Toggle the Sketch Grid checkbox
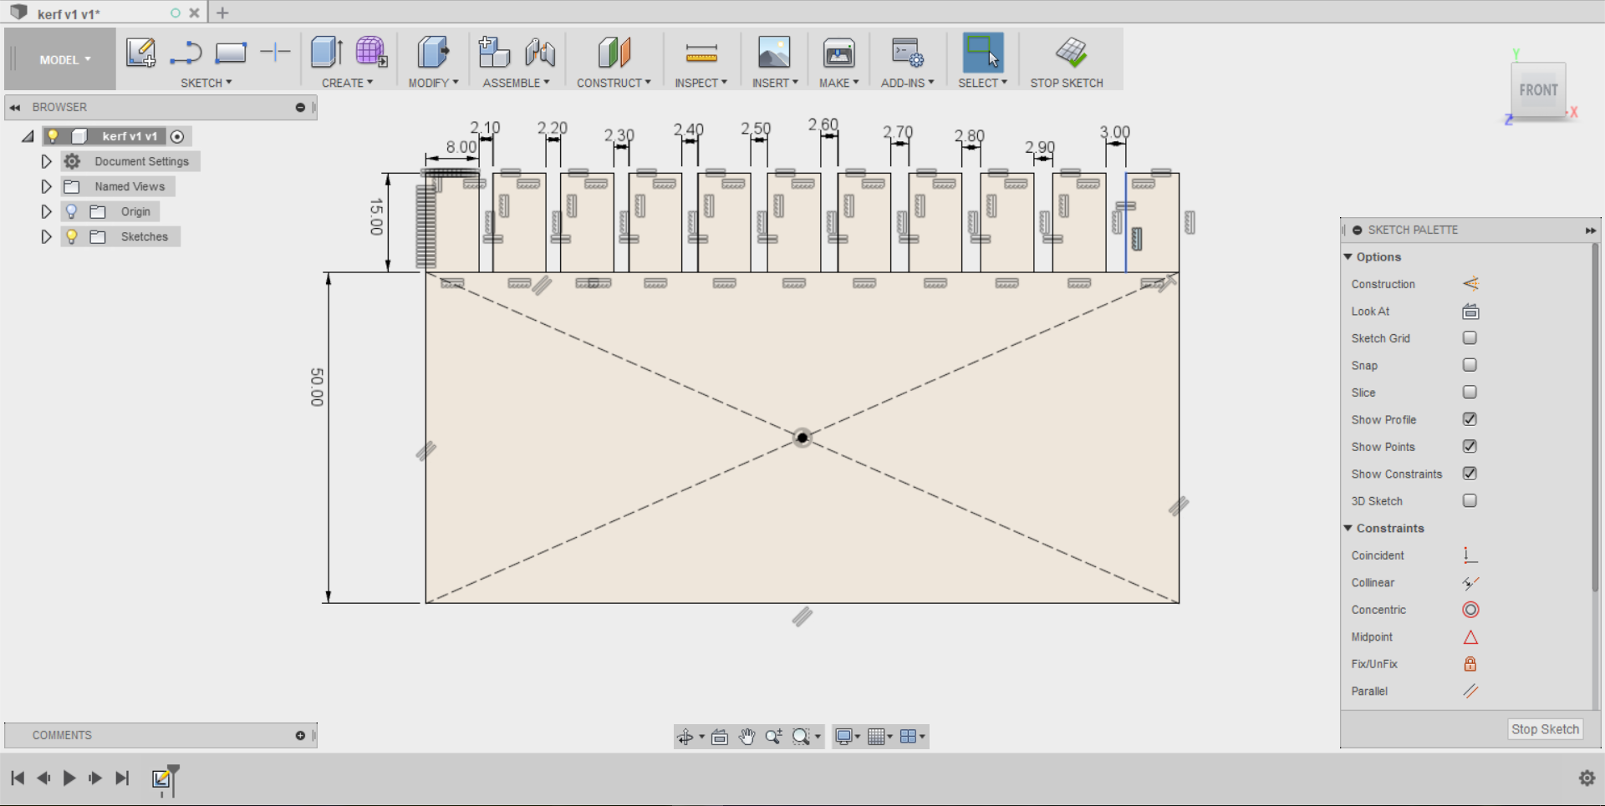1605x806 pixels. (1470, 338)
